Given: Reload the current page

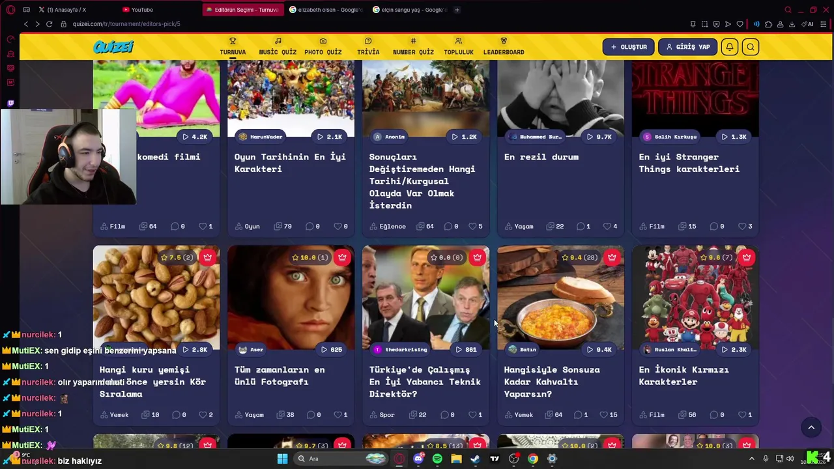Looking at the screenshot, I should (x=50, y=24).
